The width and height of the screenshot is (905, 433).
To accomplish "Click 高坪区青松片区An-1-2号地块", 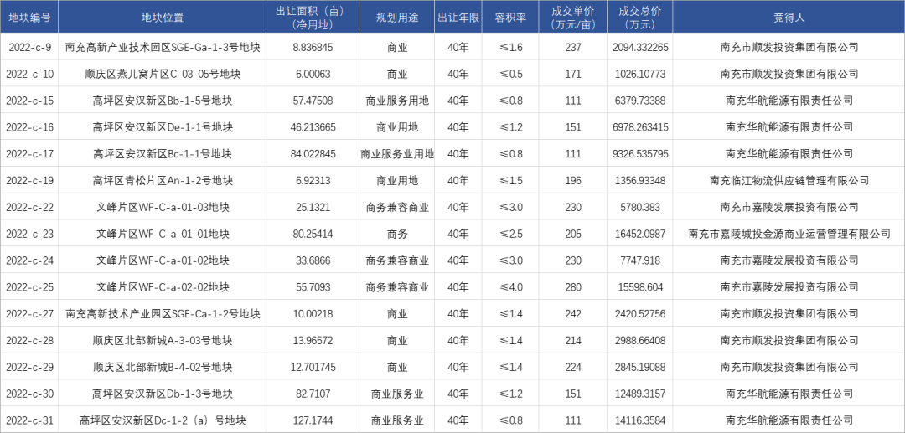I will coord(163,181).
